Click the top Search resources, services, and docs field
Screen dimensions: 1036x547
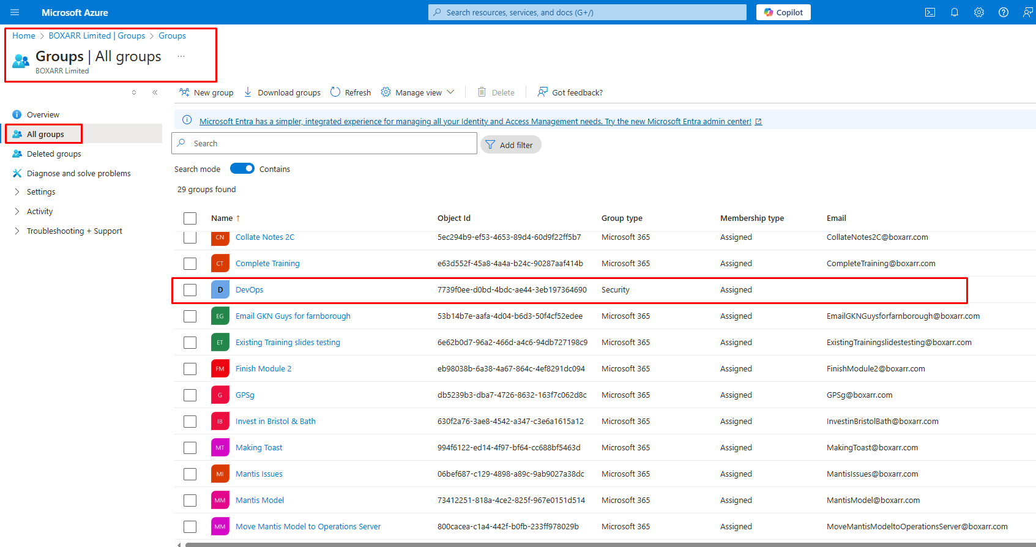pyautogui.click(x=587, y=12)
